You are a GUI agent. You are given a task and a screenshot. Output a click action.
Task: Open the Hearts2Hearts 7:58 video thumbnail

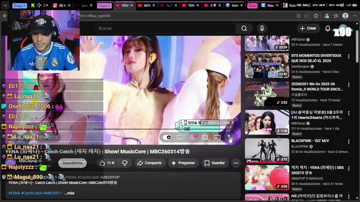point(267,122)
